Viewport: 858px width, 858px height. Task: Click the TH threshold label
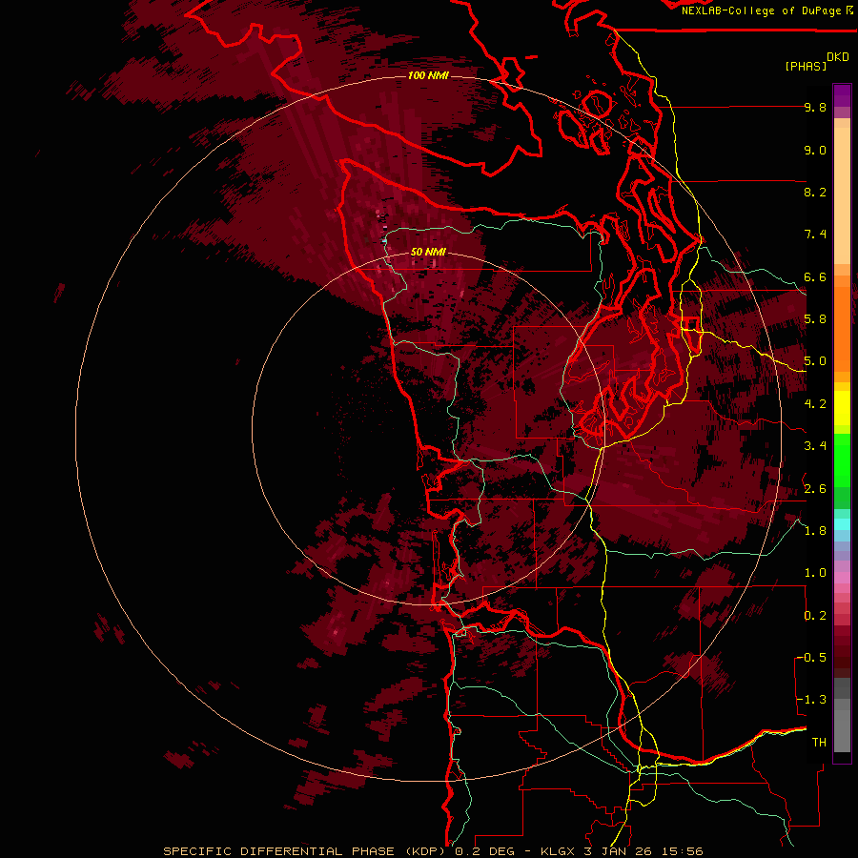pyautogui.click(x=819, y=743)
